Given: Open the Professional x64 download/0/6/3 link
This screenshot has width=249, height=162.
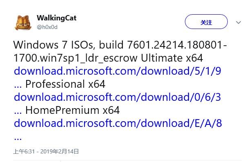Looking at the screenshot, I should 117,97.
